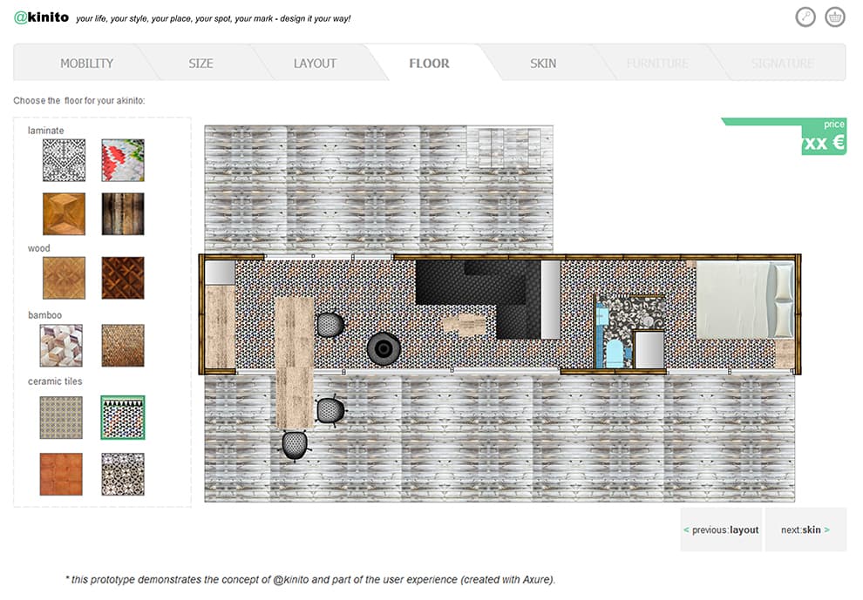Click the bed in the floor plan
Image resolution: width=863 pixels, height=600 pixels.
(x=746, y=300)
